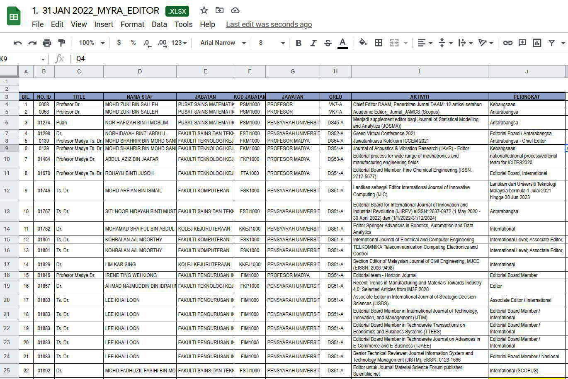Undo the last action
The image size is (568, 379).
pos(18,43)
